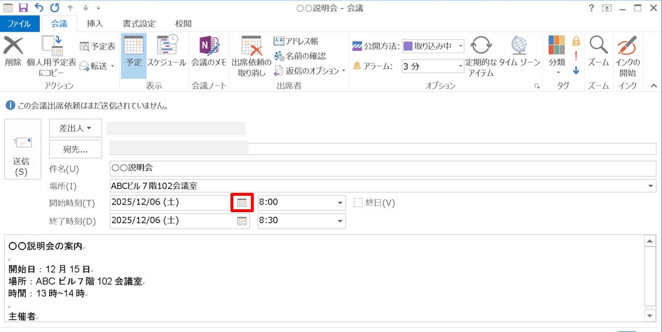Toggle Scheduling (スケジュール) view
This screenshot has height=332, width=662.
pyautogui.click(x=167, y=47)
